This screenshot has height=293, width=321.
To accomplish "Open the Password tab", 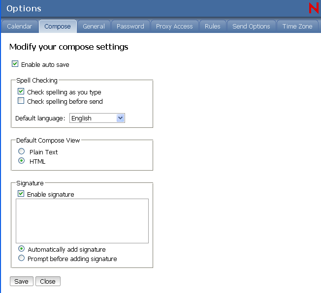I will point(130,27).
